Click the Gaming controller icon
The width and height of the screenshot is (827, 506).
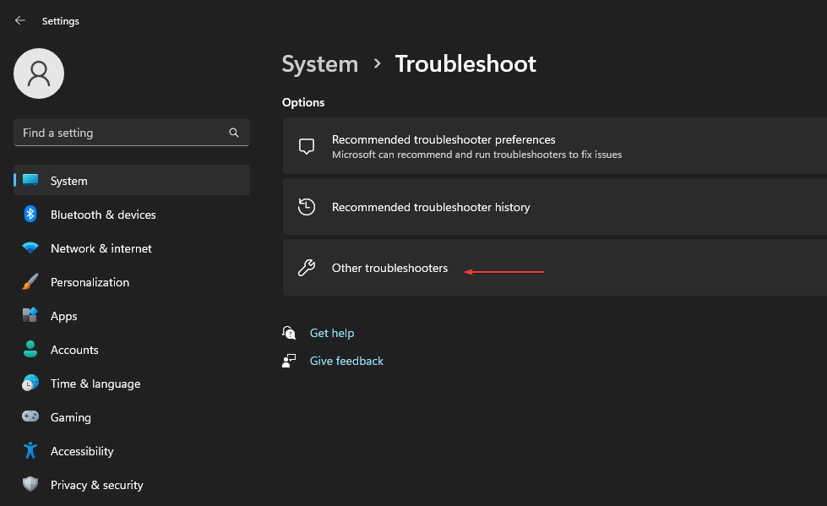(x=30, y=417)
